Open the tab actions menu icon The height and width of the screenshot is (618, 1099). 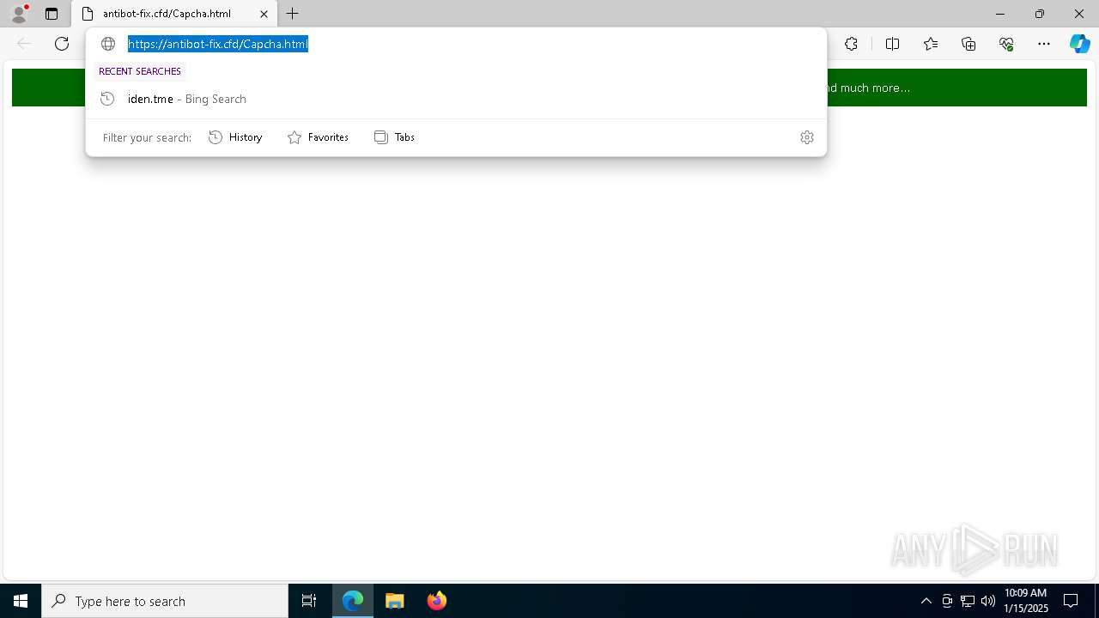[x=52, y=14]
